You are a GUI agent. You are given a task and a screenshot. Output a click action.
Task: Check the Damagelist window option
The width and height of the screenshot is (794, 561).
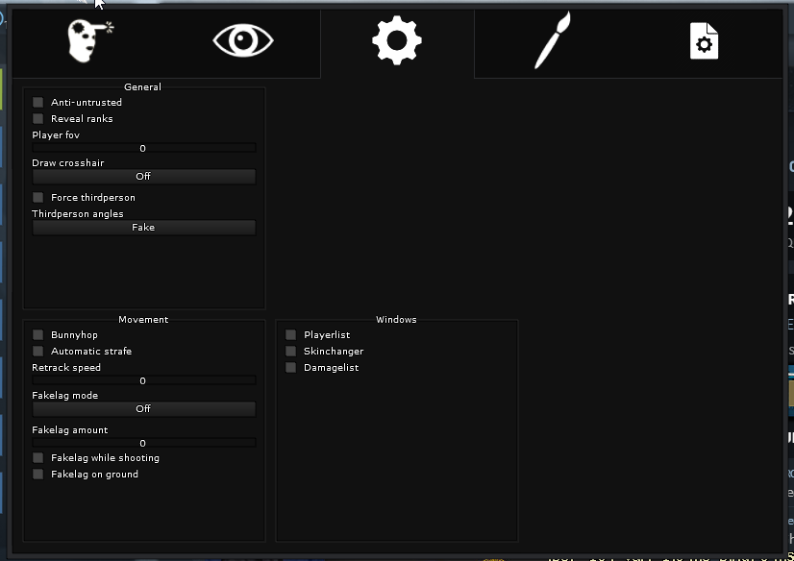pyautogui.click(x=290, y=368)
